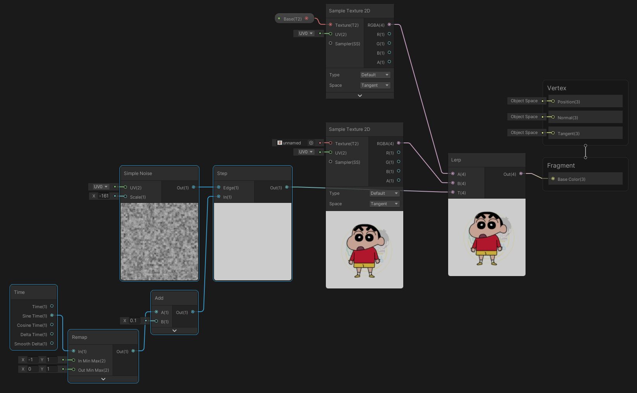Click Out(1) output port of Add node
This screenshot has width=637, height=393.
[x=193, y=312]
